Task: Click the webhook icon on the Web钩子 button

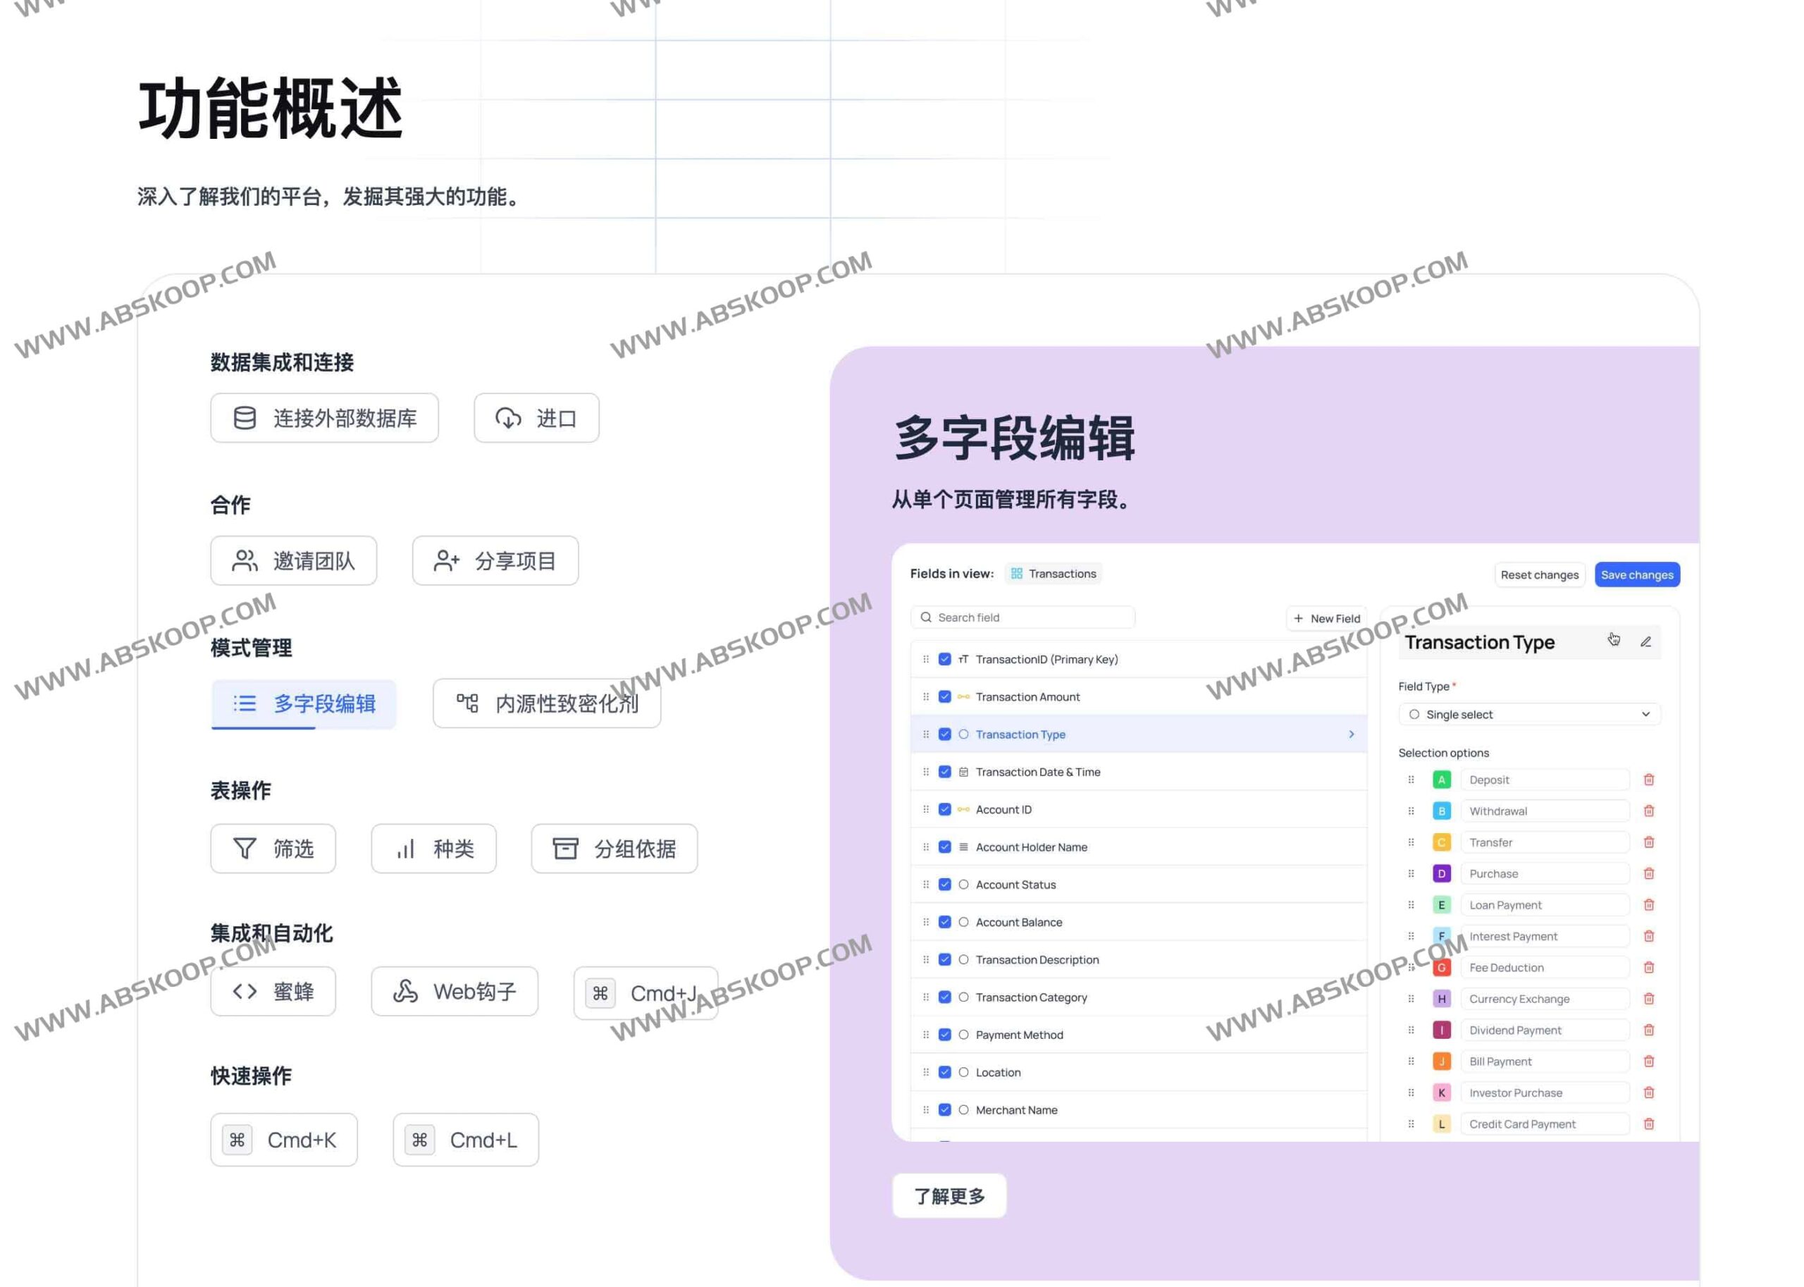Action: [404, 990]
